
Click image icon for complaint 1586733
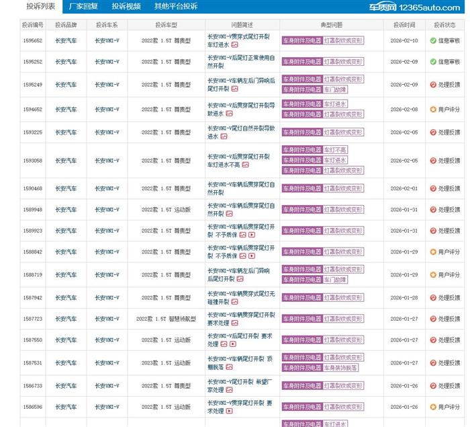[x=229, y=390]
